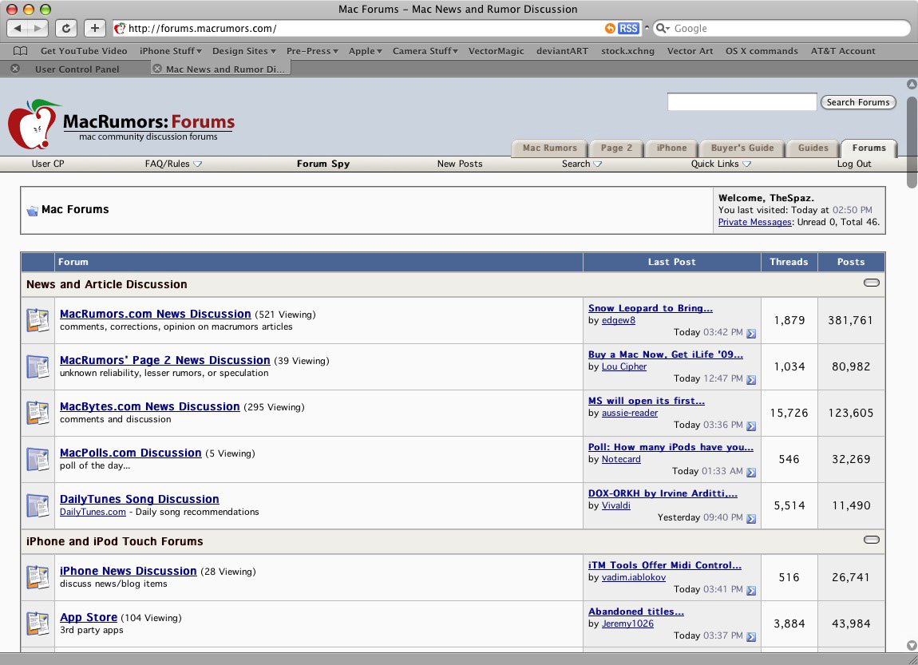Go to last post arrow for Poll iPods thread
918x665 pixels.
[x=751, y=472]
